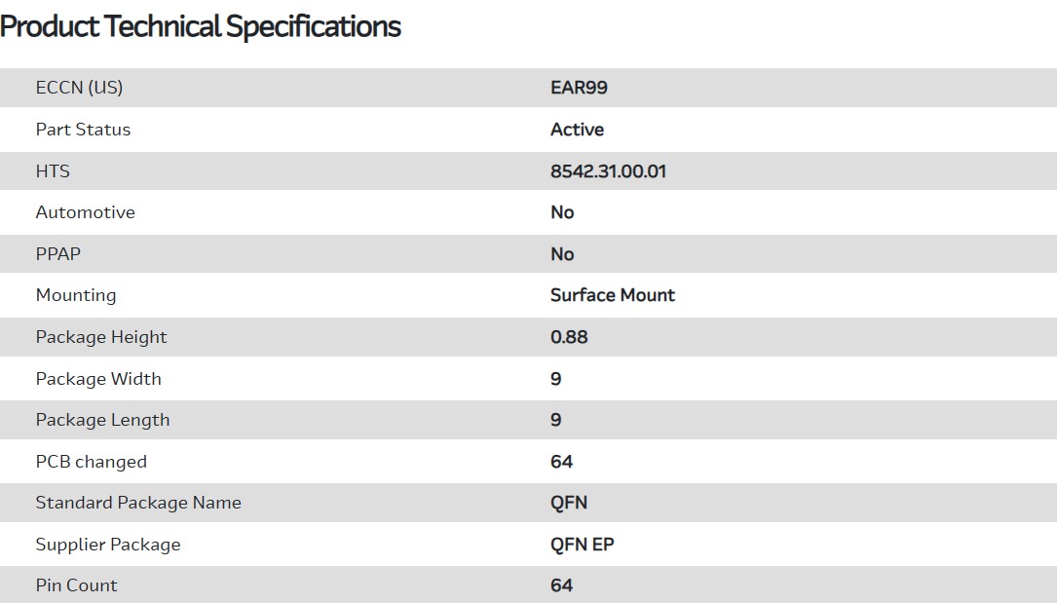Select the Supplier Package value QFN EP
The width and height of the screenshot is (1057, 603).
tap(582, 545)
